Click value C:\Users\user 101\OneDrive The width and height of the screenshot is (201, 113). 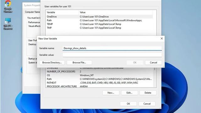pos(94,17)
